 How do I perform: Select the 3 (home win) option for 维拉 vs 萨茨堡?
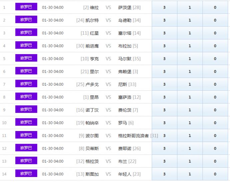point(164,7)
